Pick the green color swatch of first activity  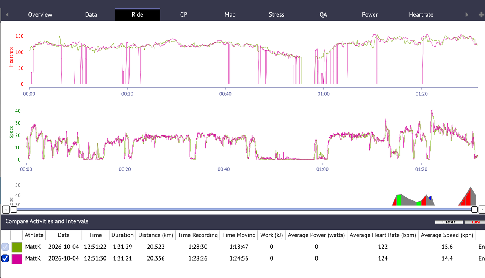coord(17,247)
